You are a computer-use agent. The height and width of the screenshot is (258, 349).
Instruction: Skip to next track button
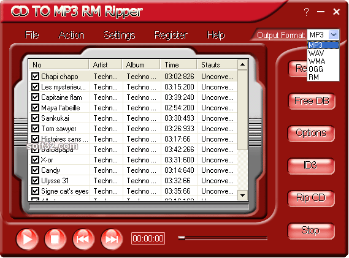coord(112,240)
